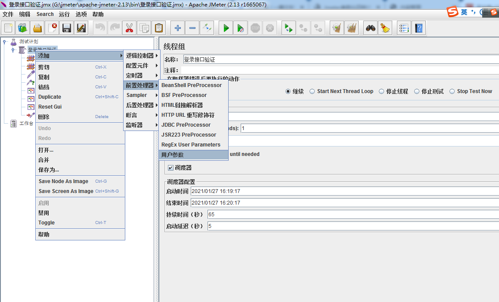Open the 编辑 menu
Screen dimensions: 499x302
tap(25, 14)
